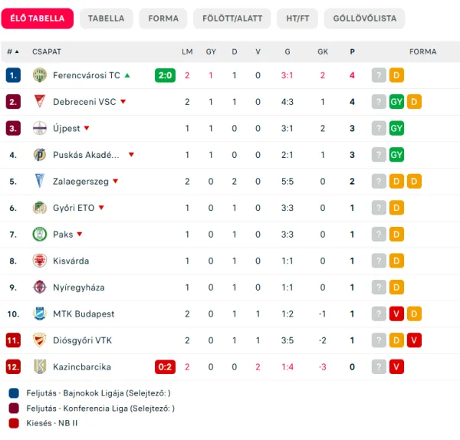
Task: Click the red 0:2 live score badge
Action: pyautogui.click(x=165, y=366)
